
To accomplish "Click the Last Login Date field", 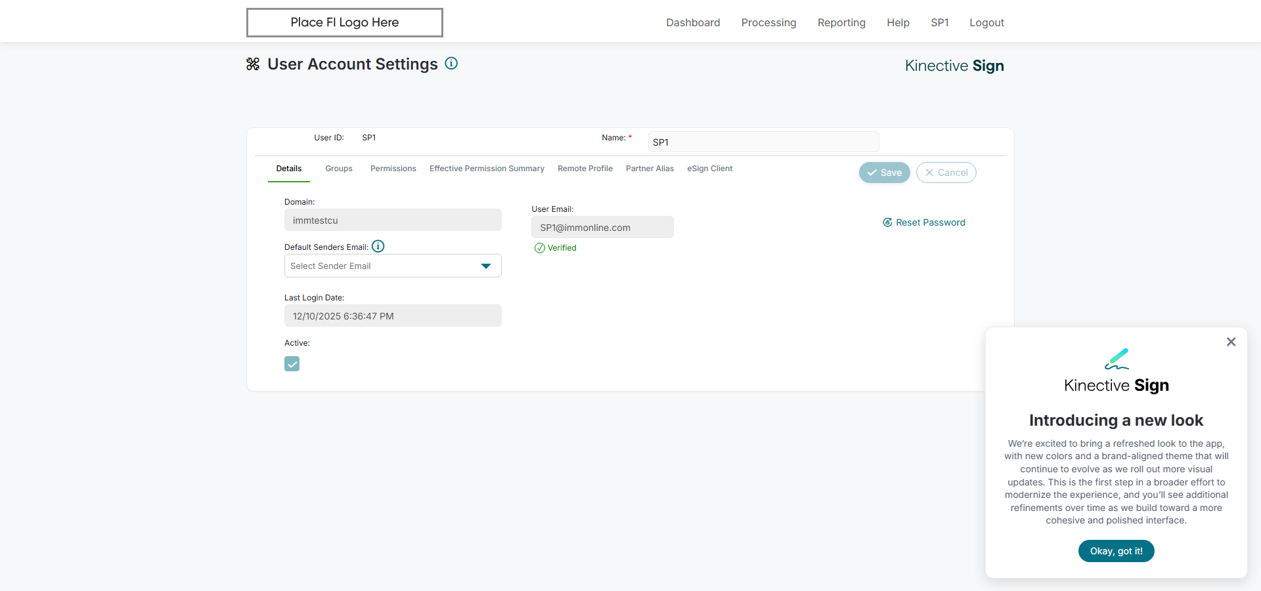I will tap(393, 316).
